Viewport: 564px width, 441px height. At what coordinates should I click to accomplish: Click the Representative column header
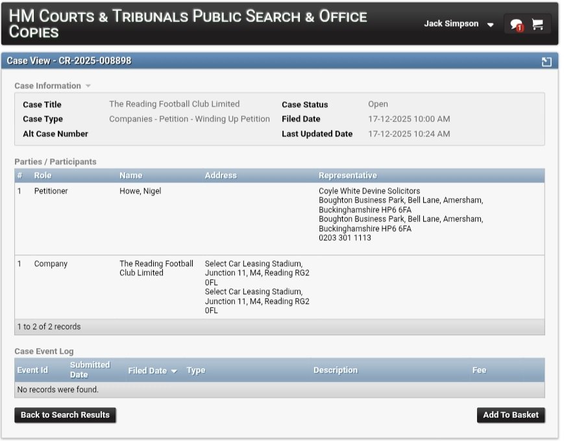click(x=347, y=175)
